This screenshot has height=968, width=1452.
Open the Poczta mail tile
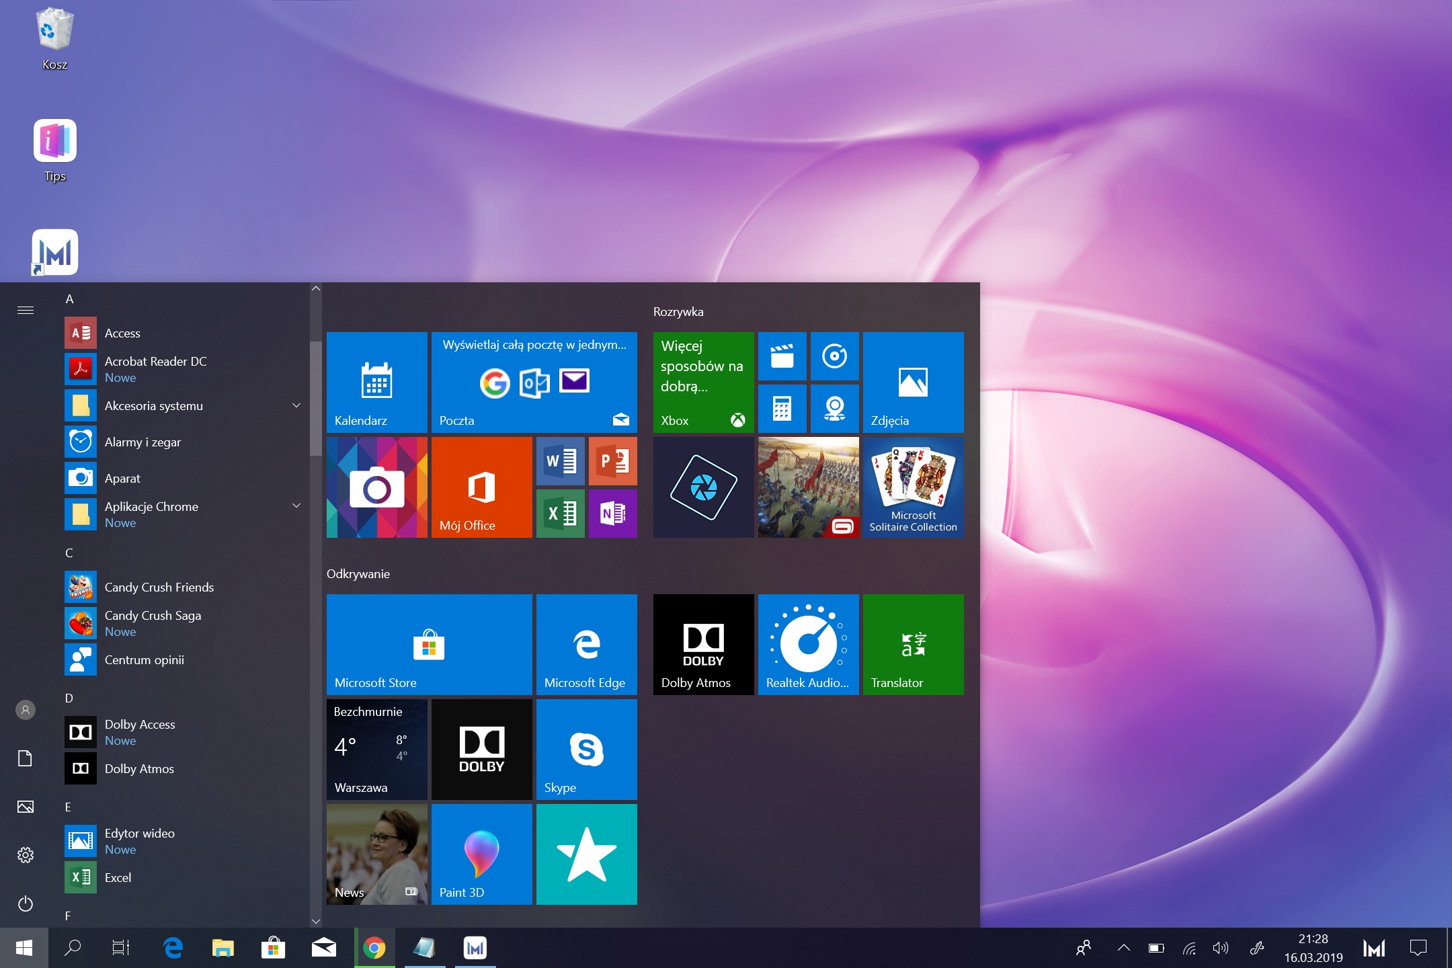tap(534, 382)
